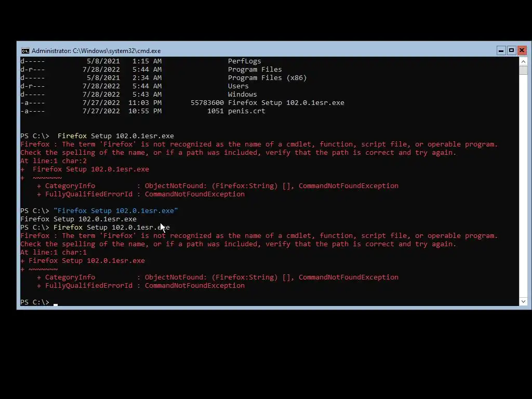Click the 'PerfLogs' directory entry

tap(244, 61)
